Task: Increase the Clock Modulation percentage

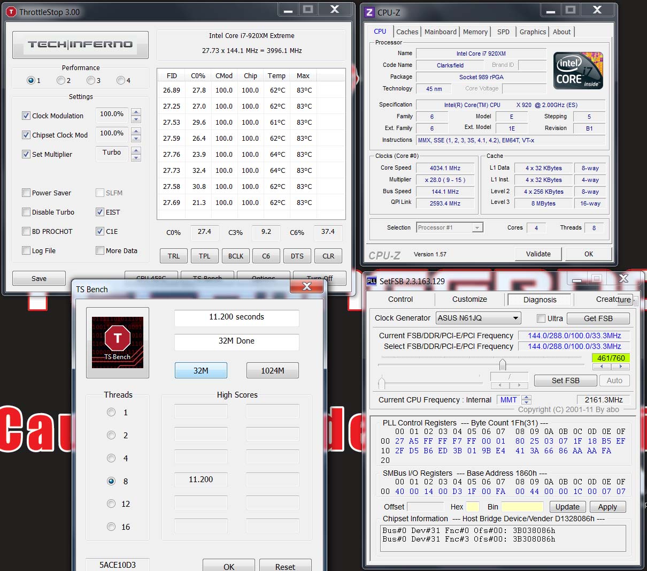Action: pyautogui.click(x=136, y=112)
